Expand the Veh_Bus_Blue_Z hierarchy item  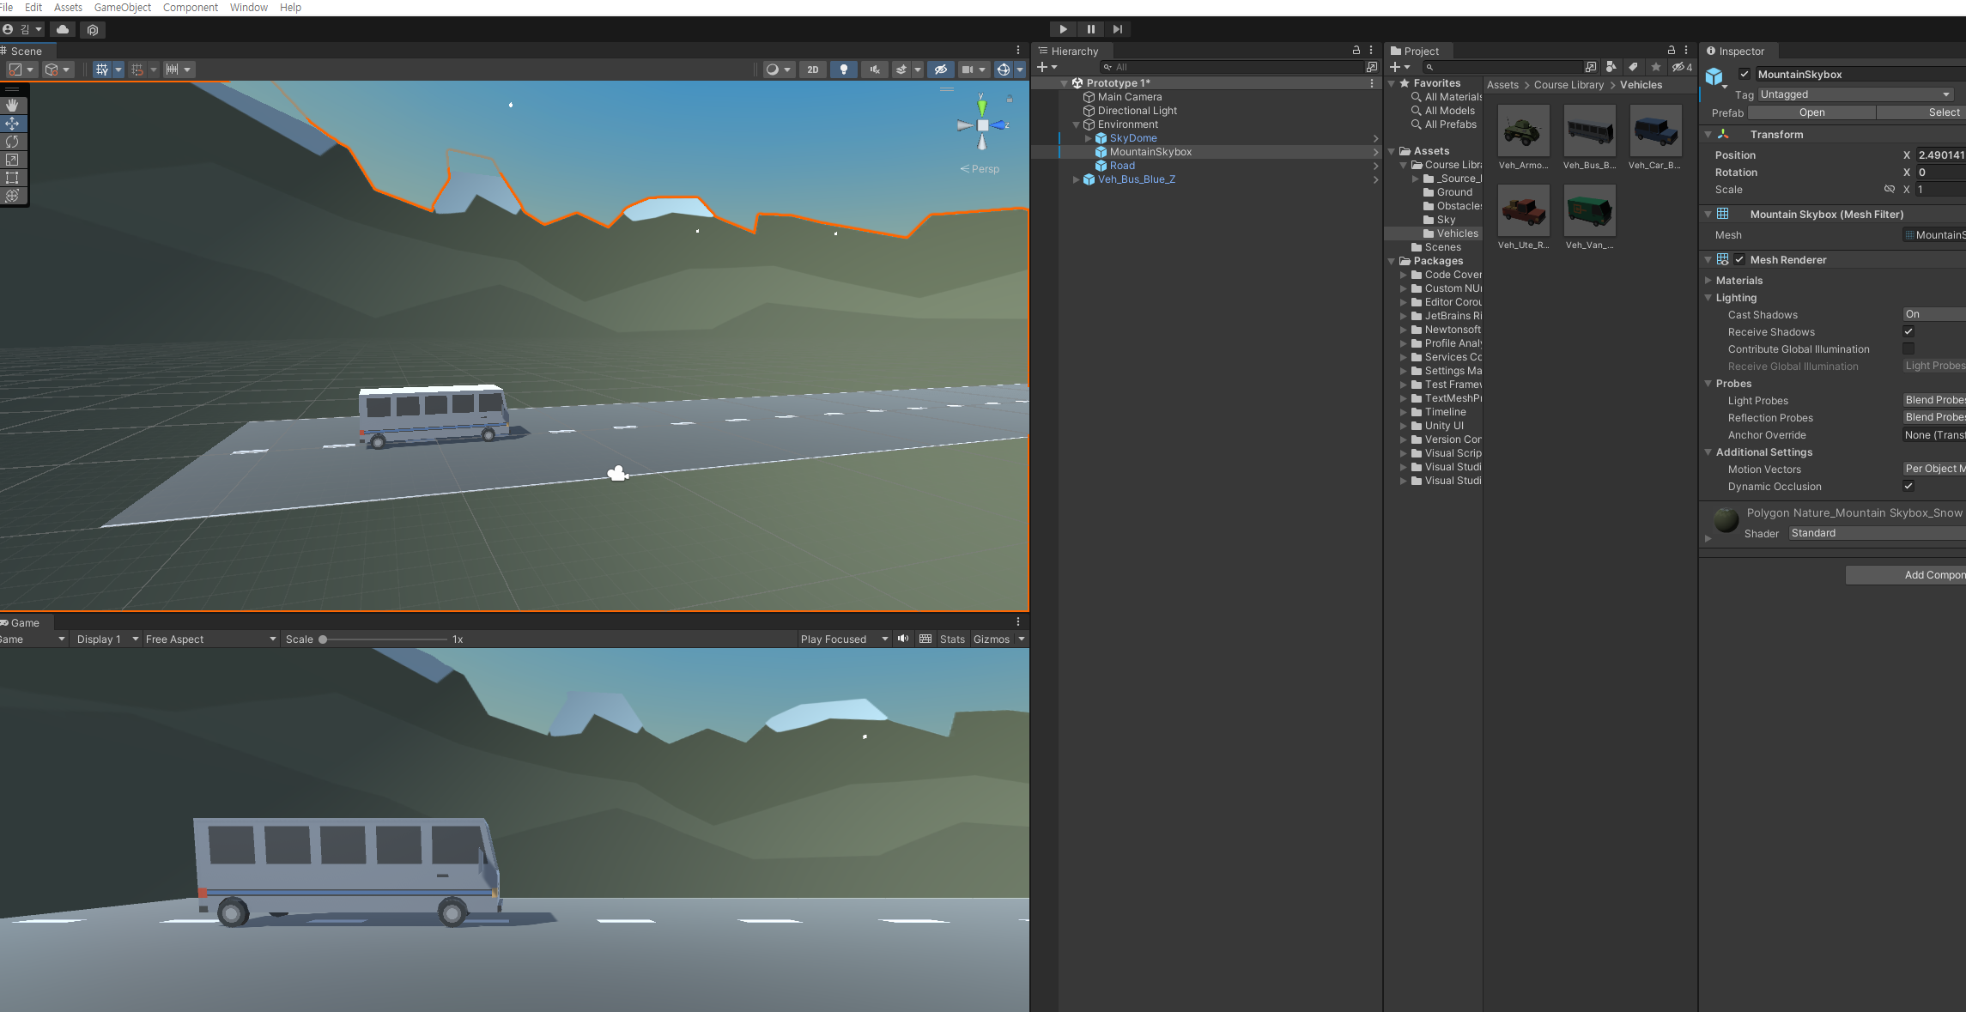[x=1076, y=179]
